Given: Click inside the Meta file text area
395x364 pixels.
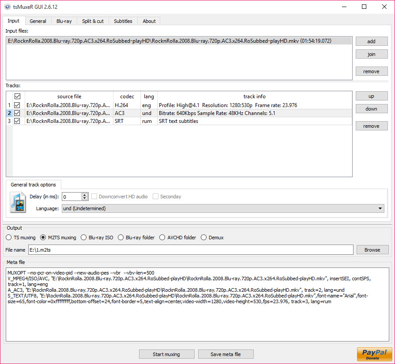Looking at the screenshot, I should [198, 305].
